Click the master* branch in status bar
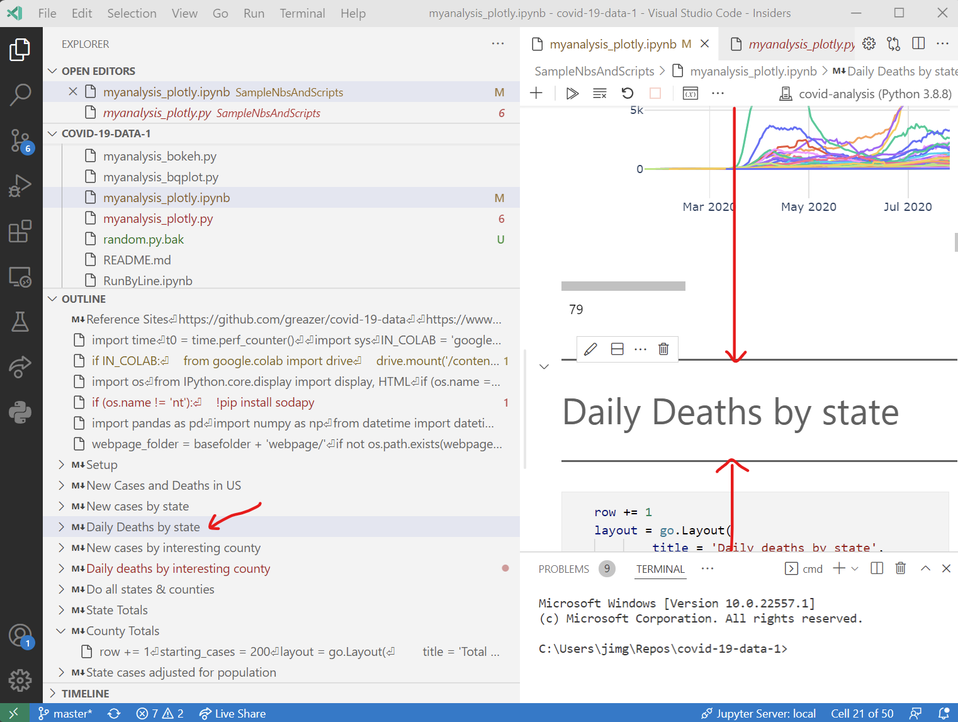This screenshot has width=958, height=722. coord(65,713)
